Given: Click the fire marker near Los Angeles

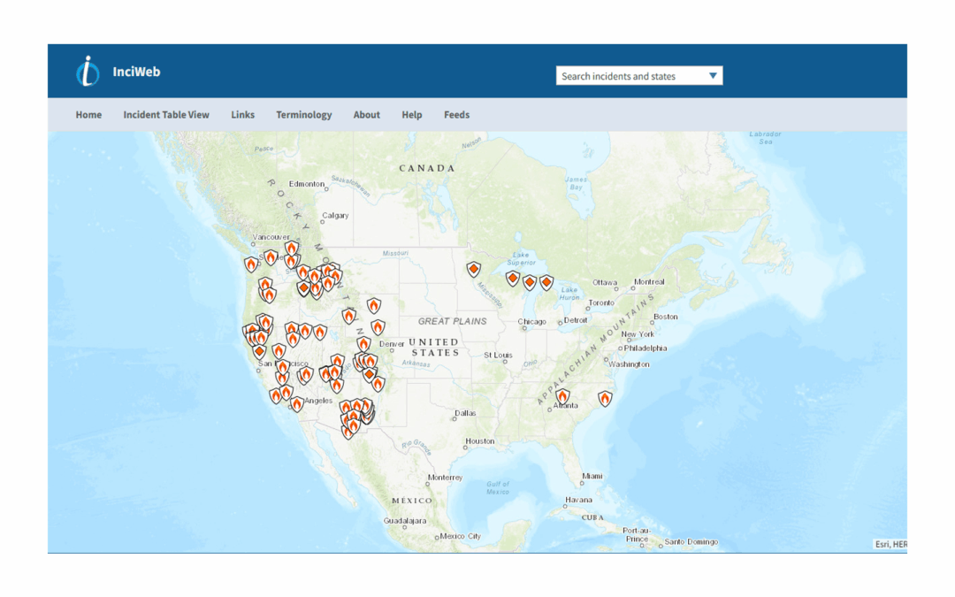Looking at the screenshot, I should click(297, 404).
